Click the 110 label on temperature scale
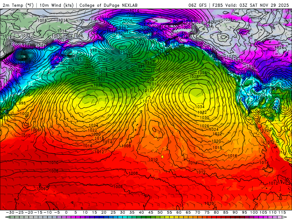This screenshot has width=292, height=219. (273, 212)
